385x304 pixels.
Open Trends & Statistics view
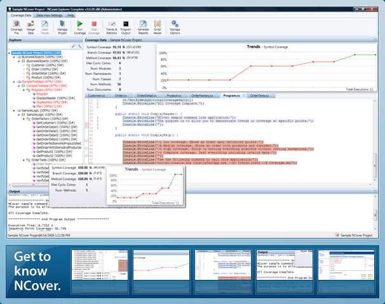pos(111,24)
